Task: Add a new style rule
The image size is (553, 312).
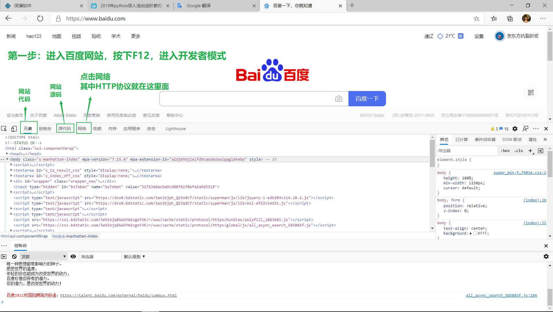Action: 530,151
